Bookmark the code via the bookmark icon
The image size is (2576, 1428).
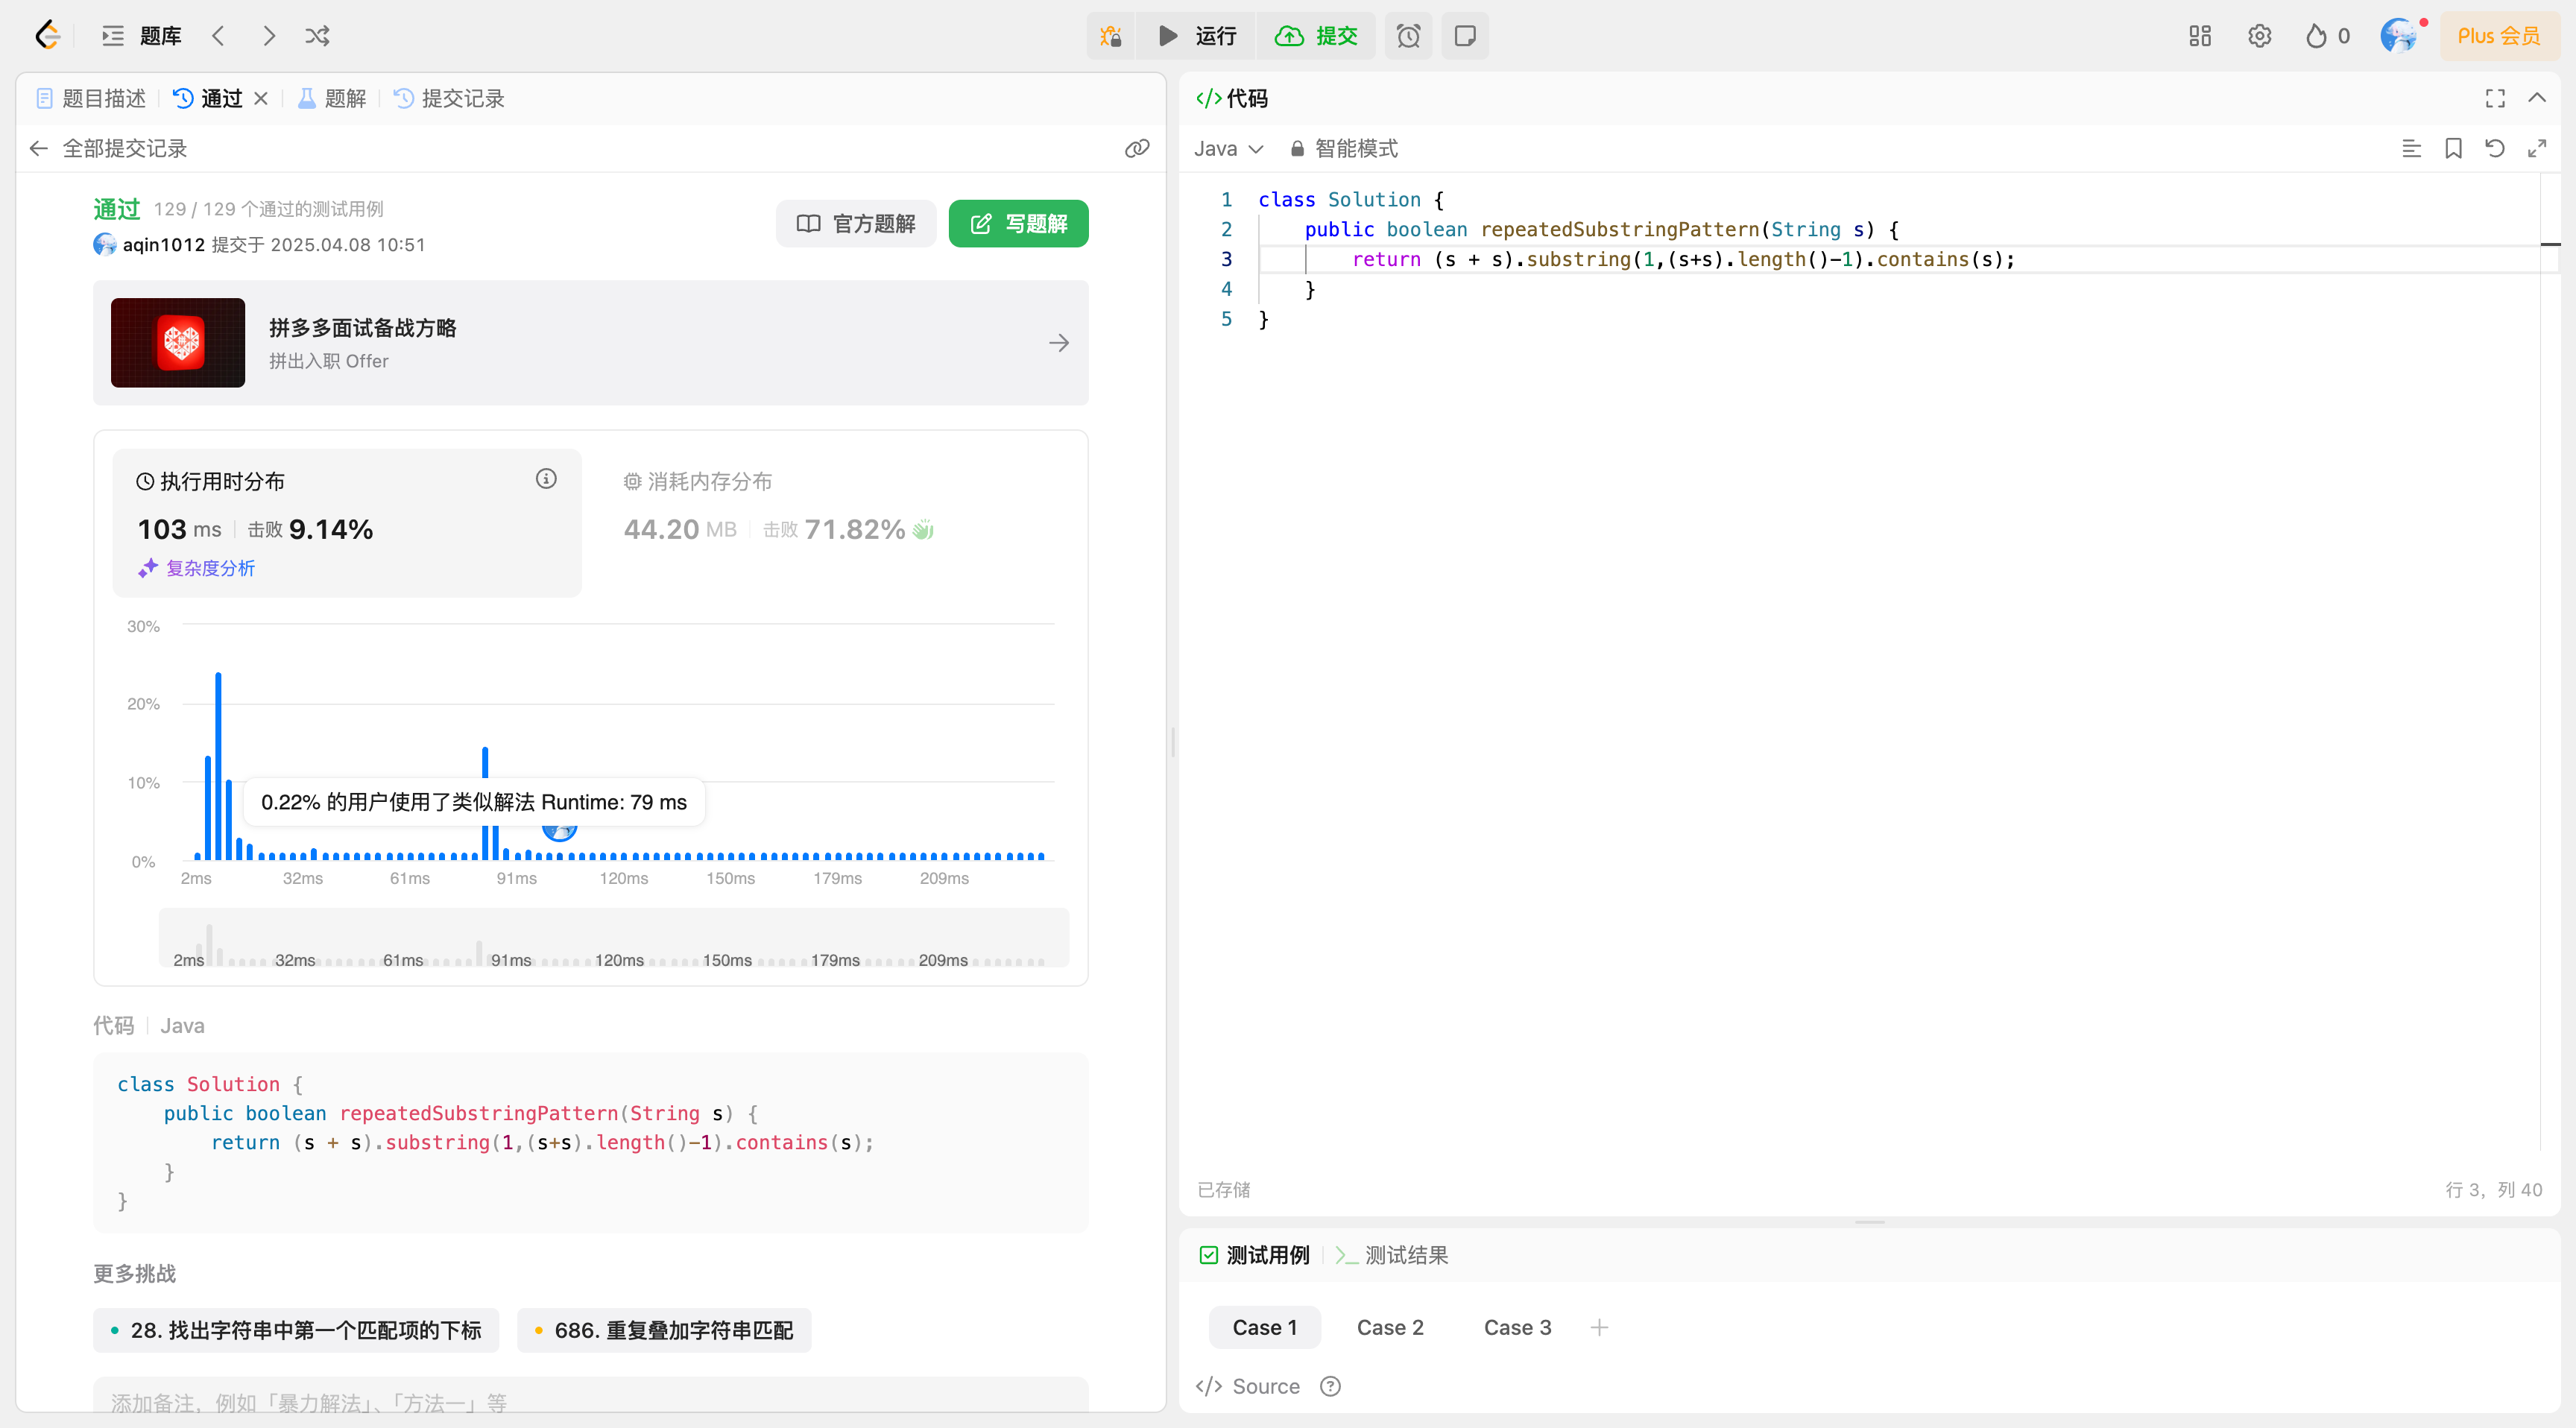pos(2453,148)
